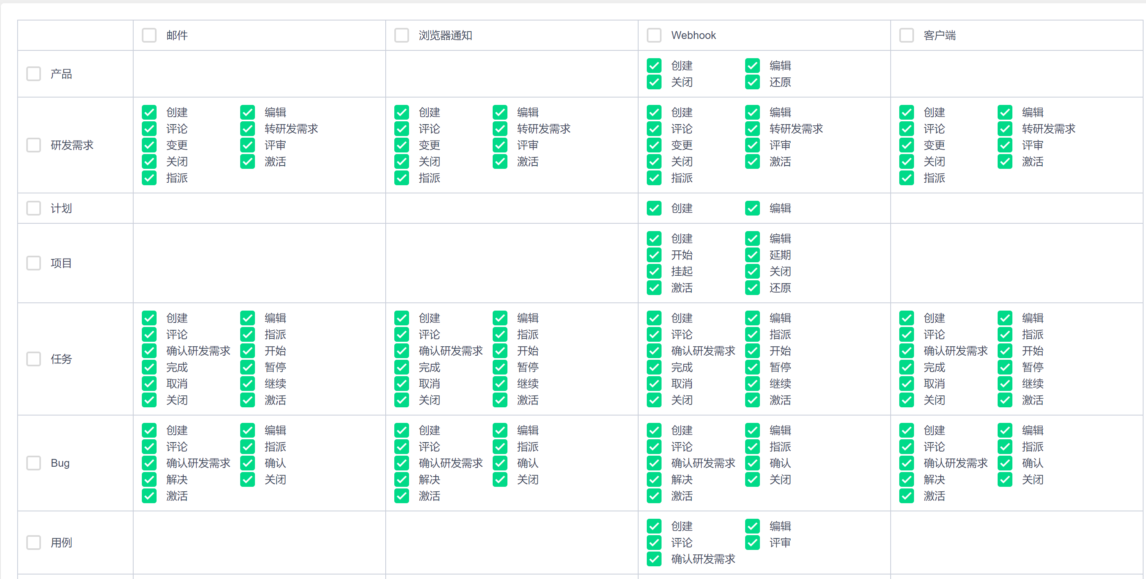
Task: Check the 用例 row checkbox
Action: pyautogui.click(x=33, y=543)
